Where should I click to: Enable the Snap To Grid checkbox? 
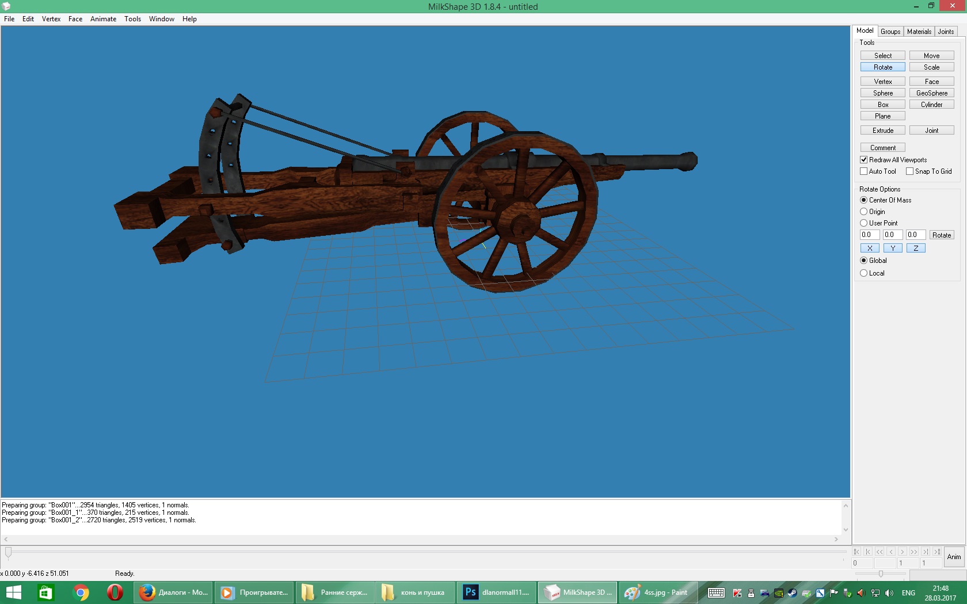910,171
